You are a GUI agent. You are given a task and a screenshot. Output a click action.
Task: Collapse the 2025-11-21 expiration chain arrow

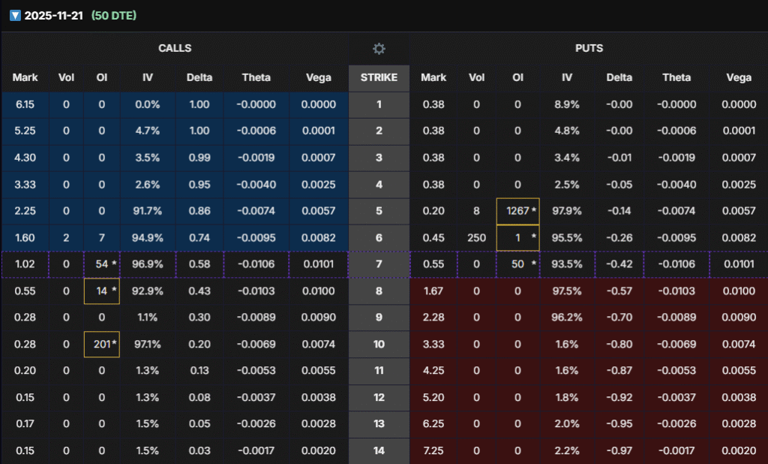coord(15,15)
